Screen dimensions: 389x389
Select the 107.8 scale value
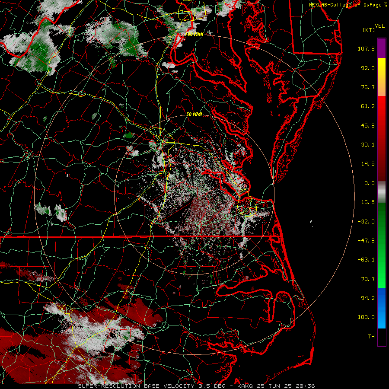coord(366,48)
